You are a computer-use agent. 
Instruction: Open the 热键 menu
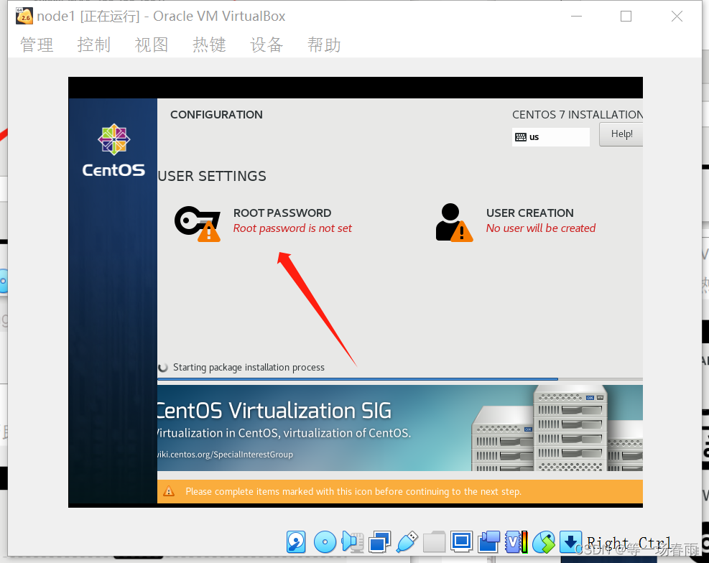(x=209, y=45)
